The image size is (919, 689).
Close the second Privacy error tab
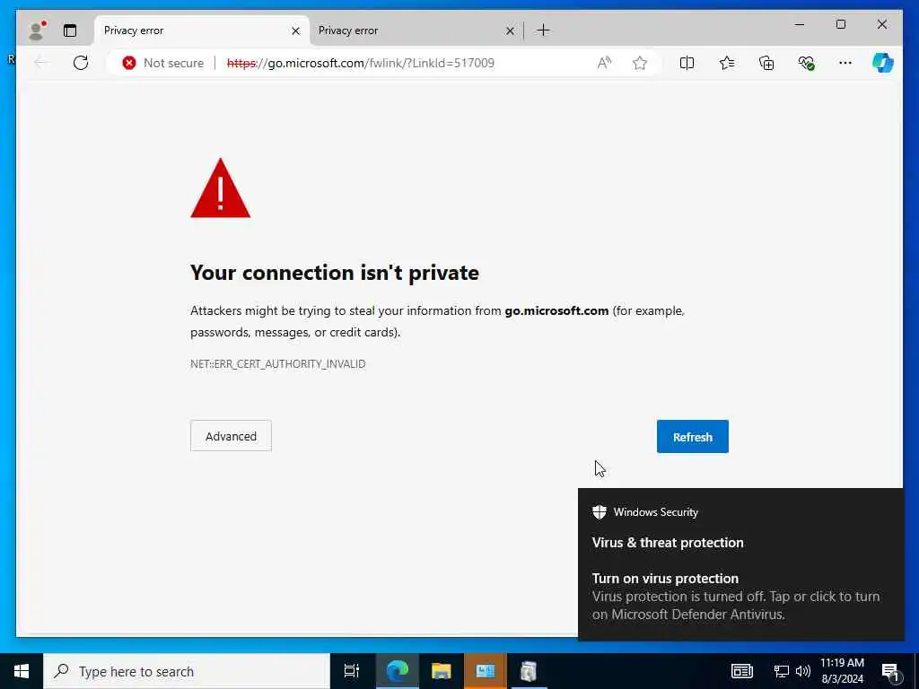coord(510,31)
